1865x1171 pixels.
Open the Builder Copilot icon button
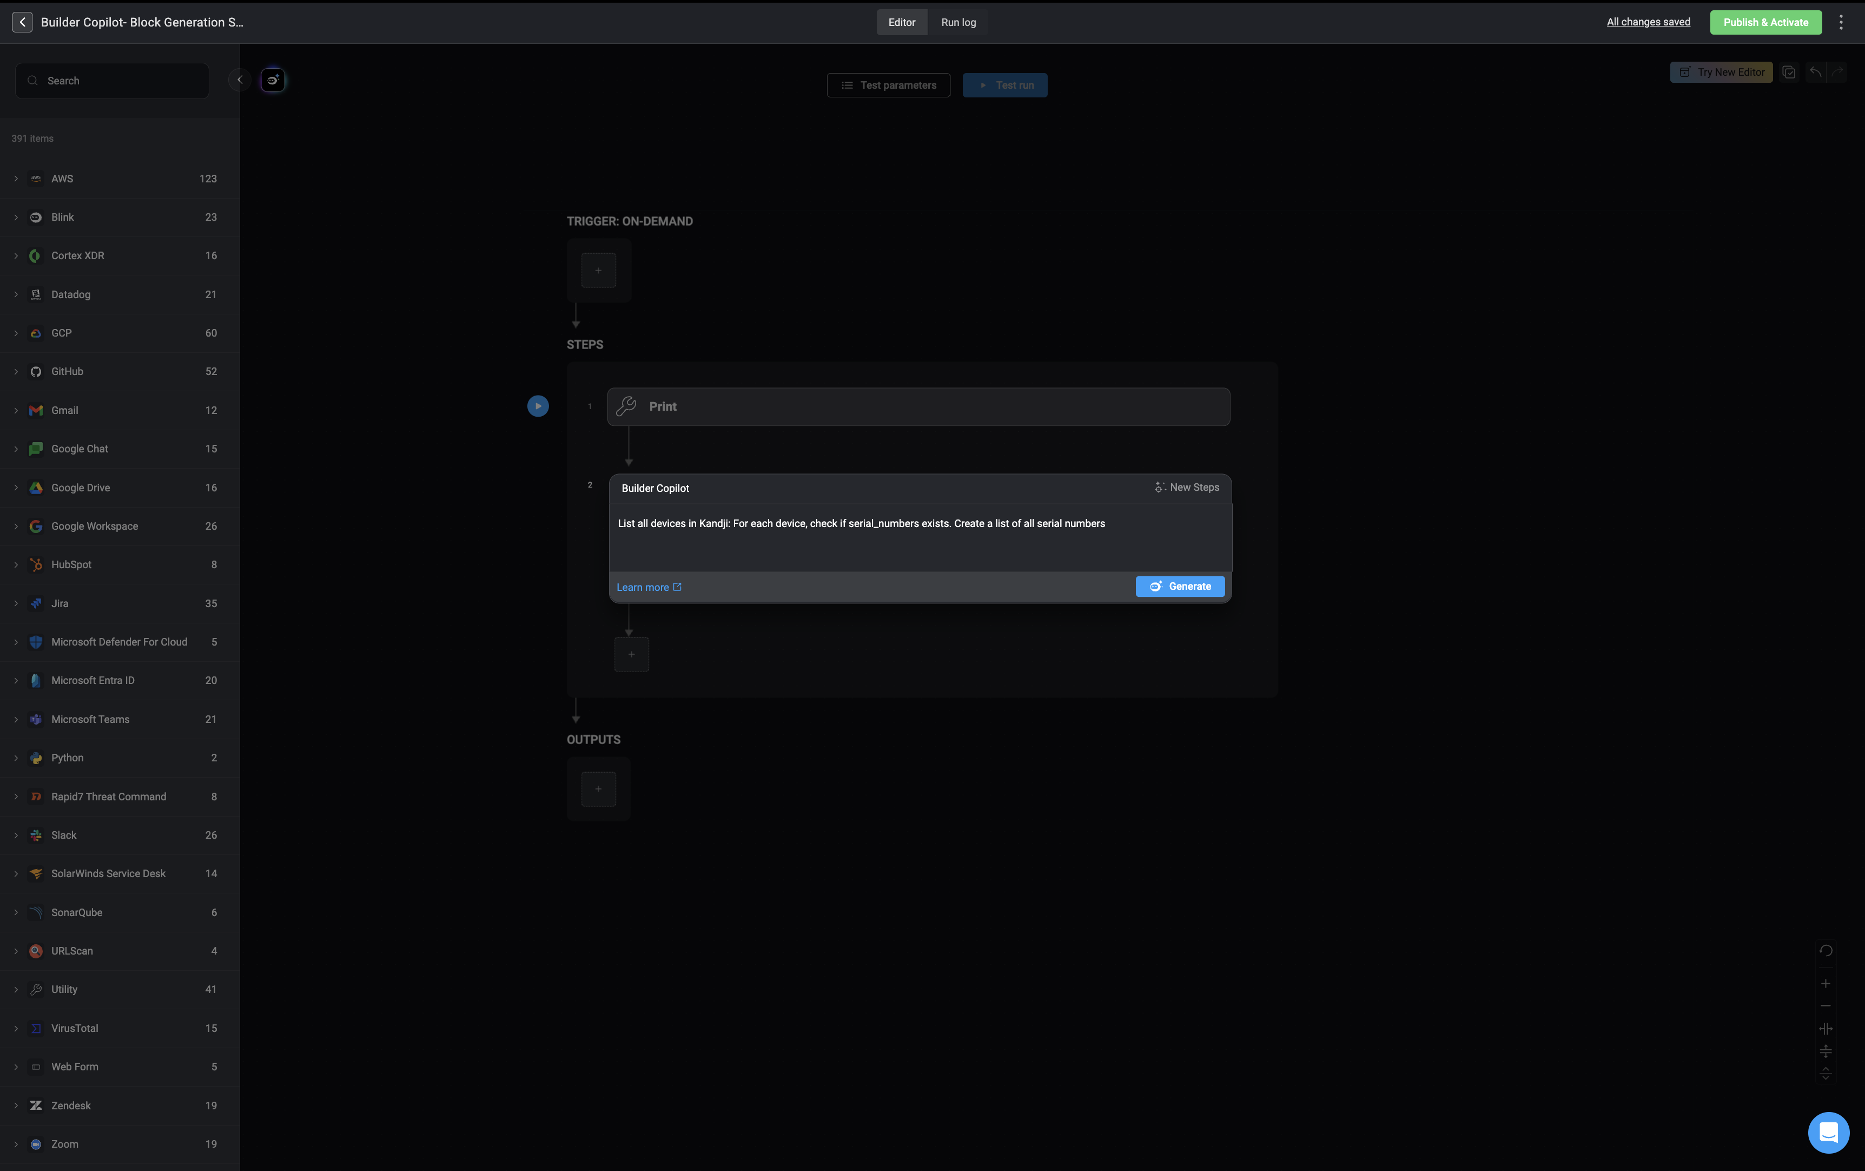(273, 80)
